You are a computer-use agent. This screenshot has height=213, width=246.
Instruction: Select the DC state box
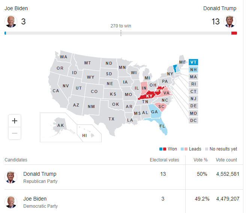point(193,120)
